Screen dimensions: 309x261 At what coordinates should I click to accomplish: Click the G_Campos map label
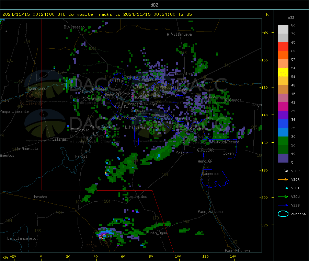(233, 100)
